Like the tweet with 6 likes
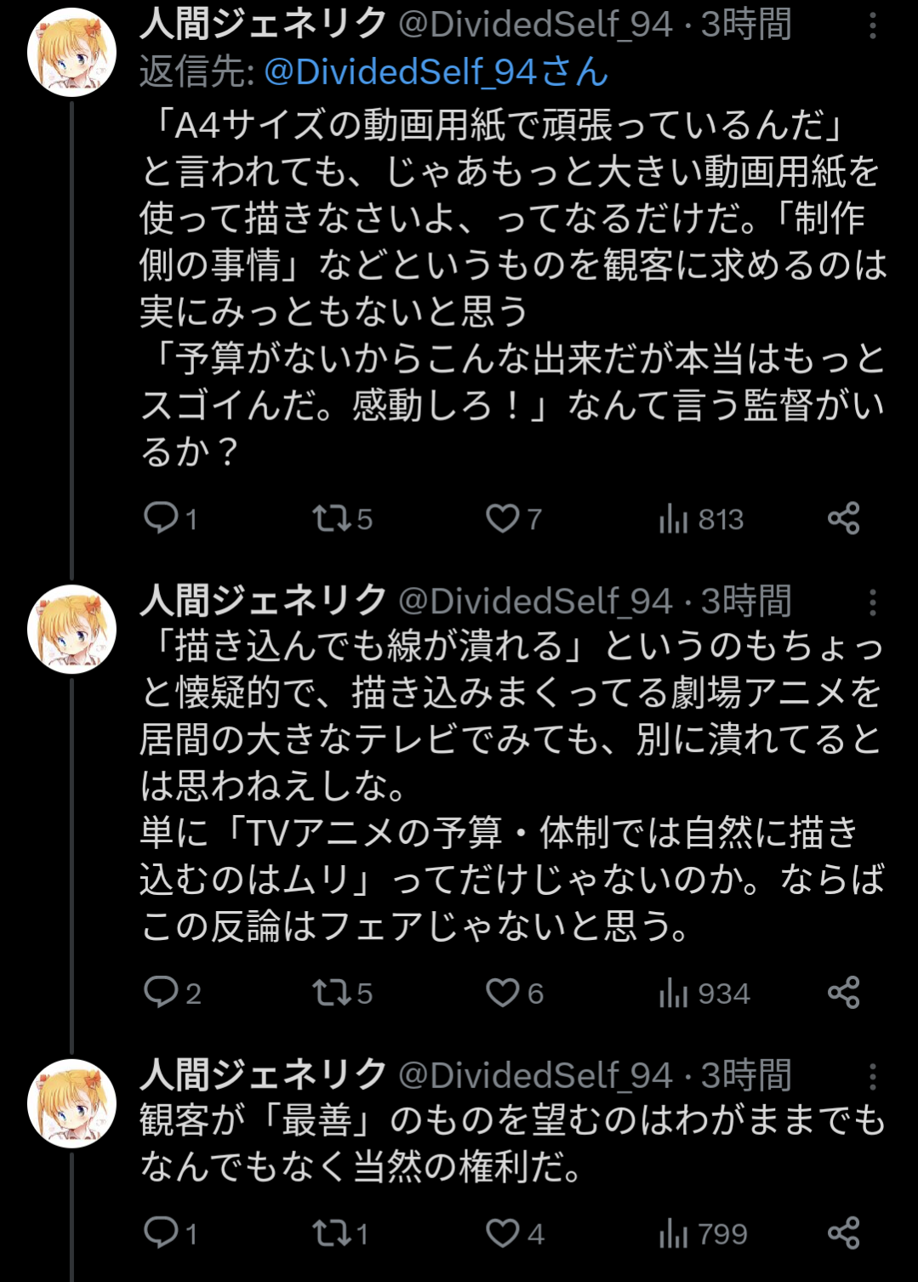Screen dimensions: 918x1282 [502, 993]
